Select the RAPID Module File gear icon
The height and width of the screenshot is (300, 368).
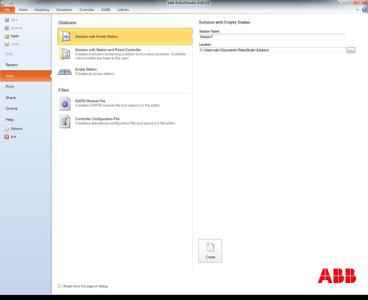click(x=65, y=104)
